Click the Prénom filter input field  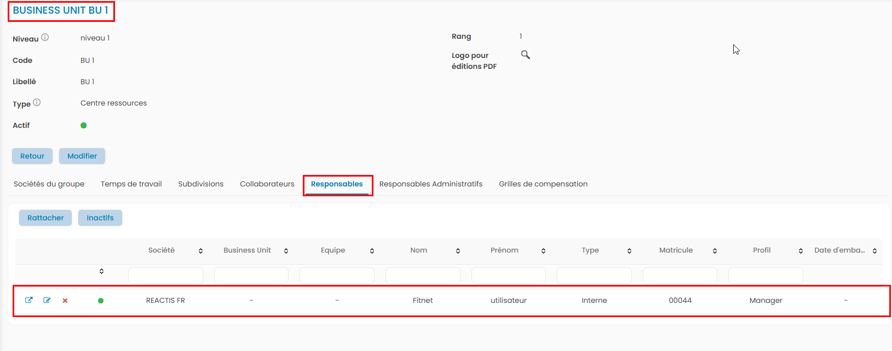pyautogui.click(x=508, y=276)
